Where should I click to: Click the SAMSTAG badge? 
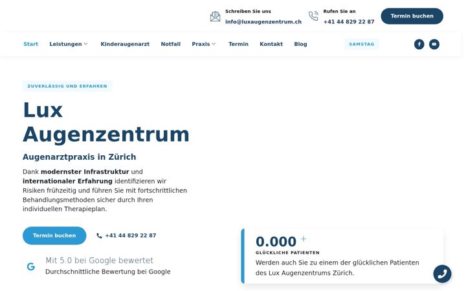point(362,44)
